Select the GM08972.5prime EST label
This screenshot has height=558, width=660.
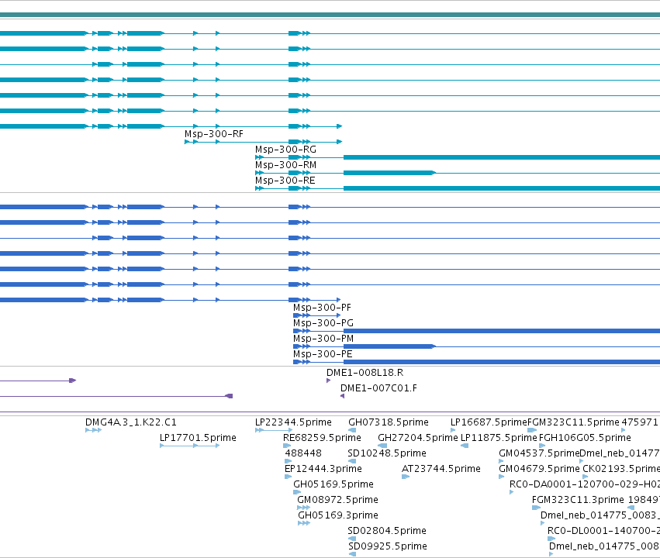coord(337,501)
